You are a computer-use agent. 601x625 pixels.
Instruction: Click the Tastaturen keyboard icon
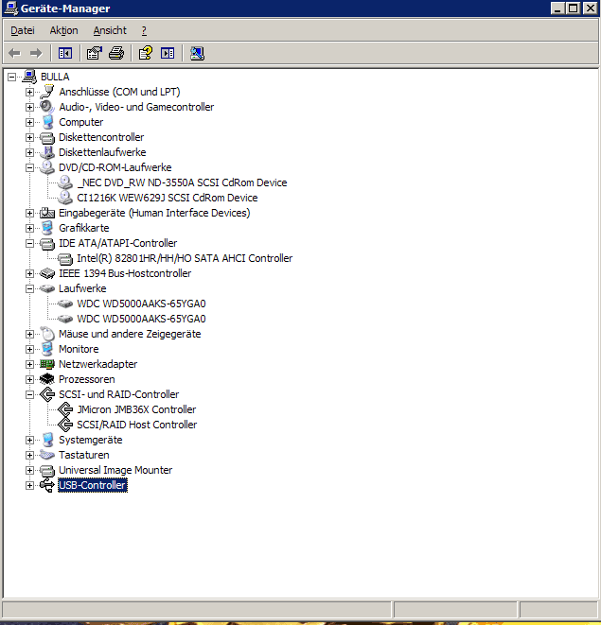tap(47, 455)
